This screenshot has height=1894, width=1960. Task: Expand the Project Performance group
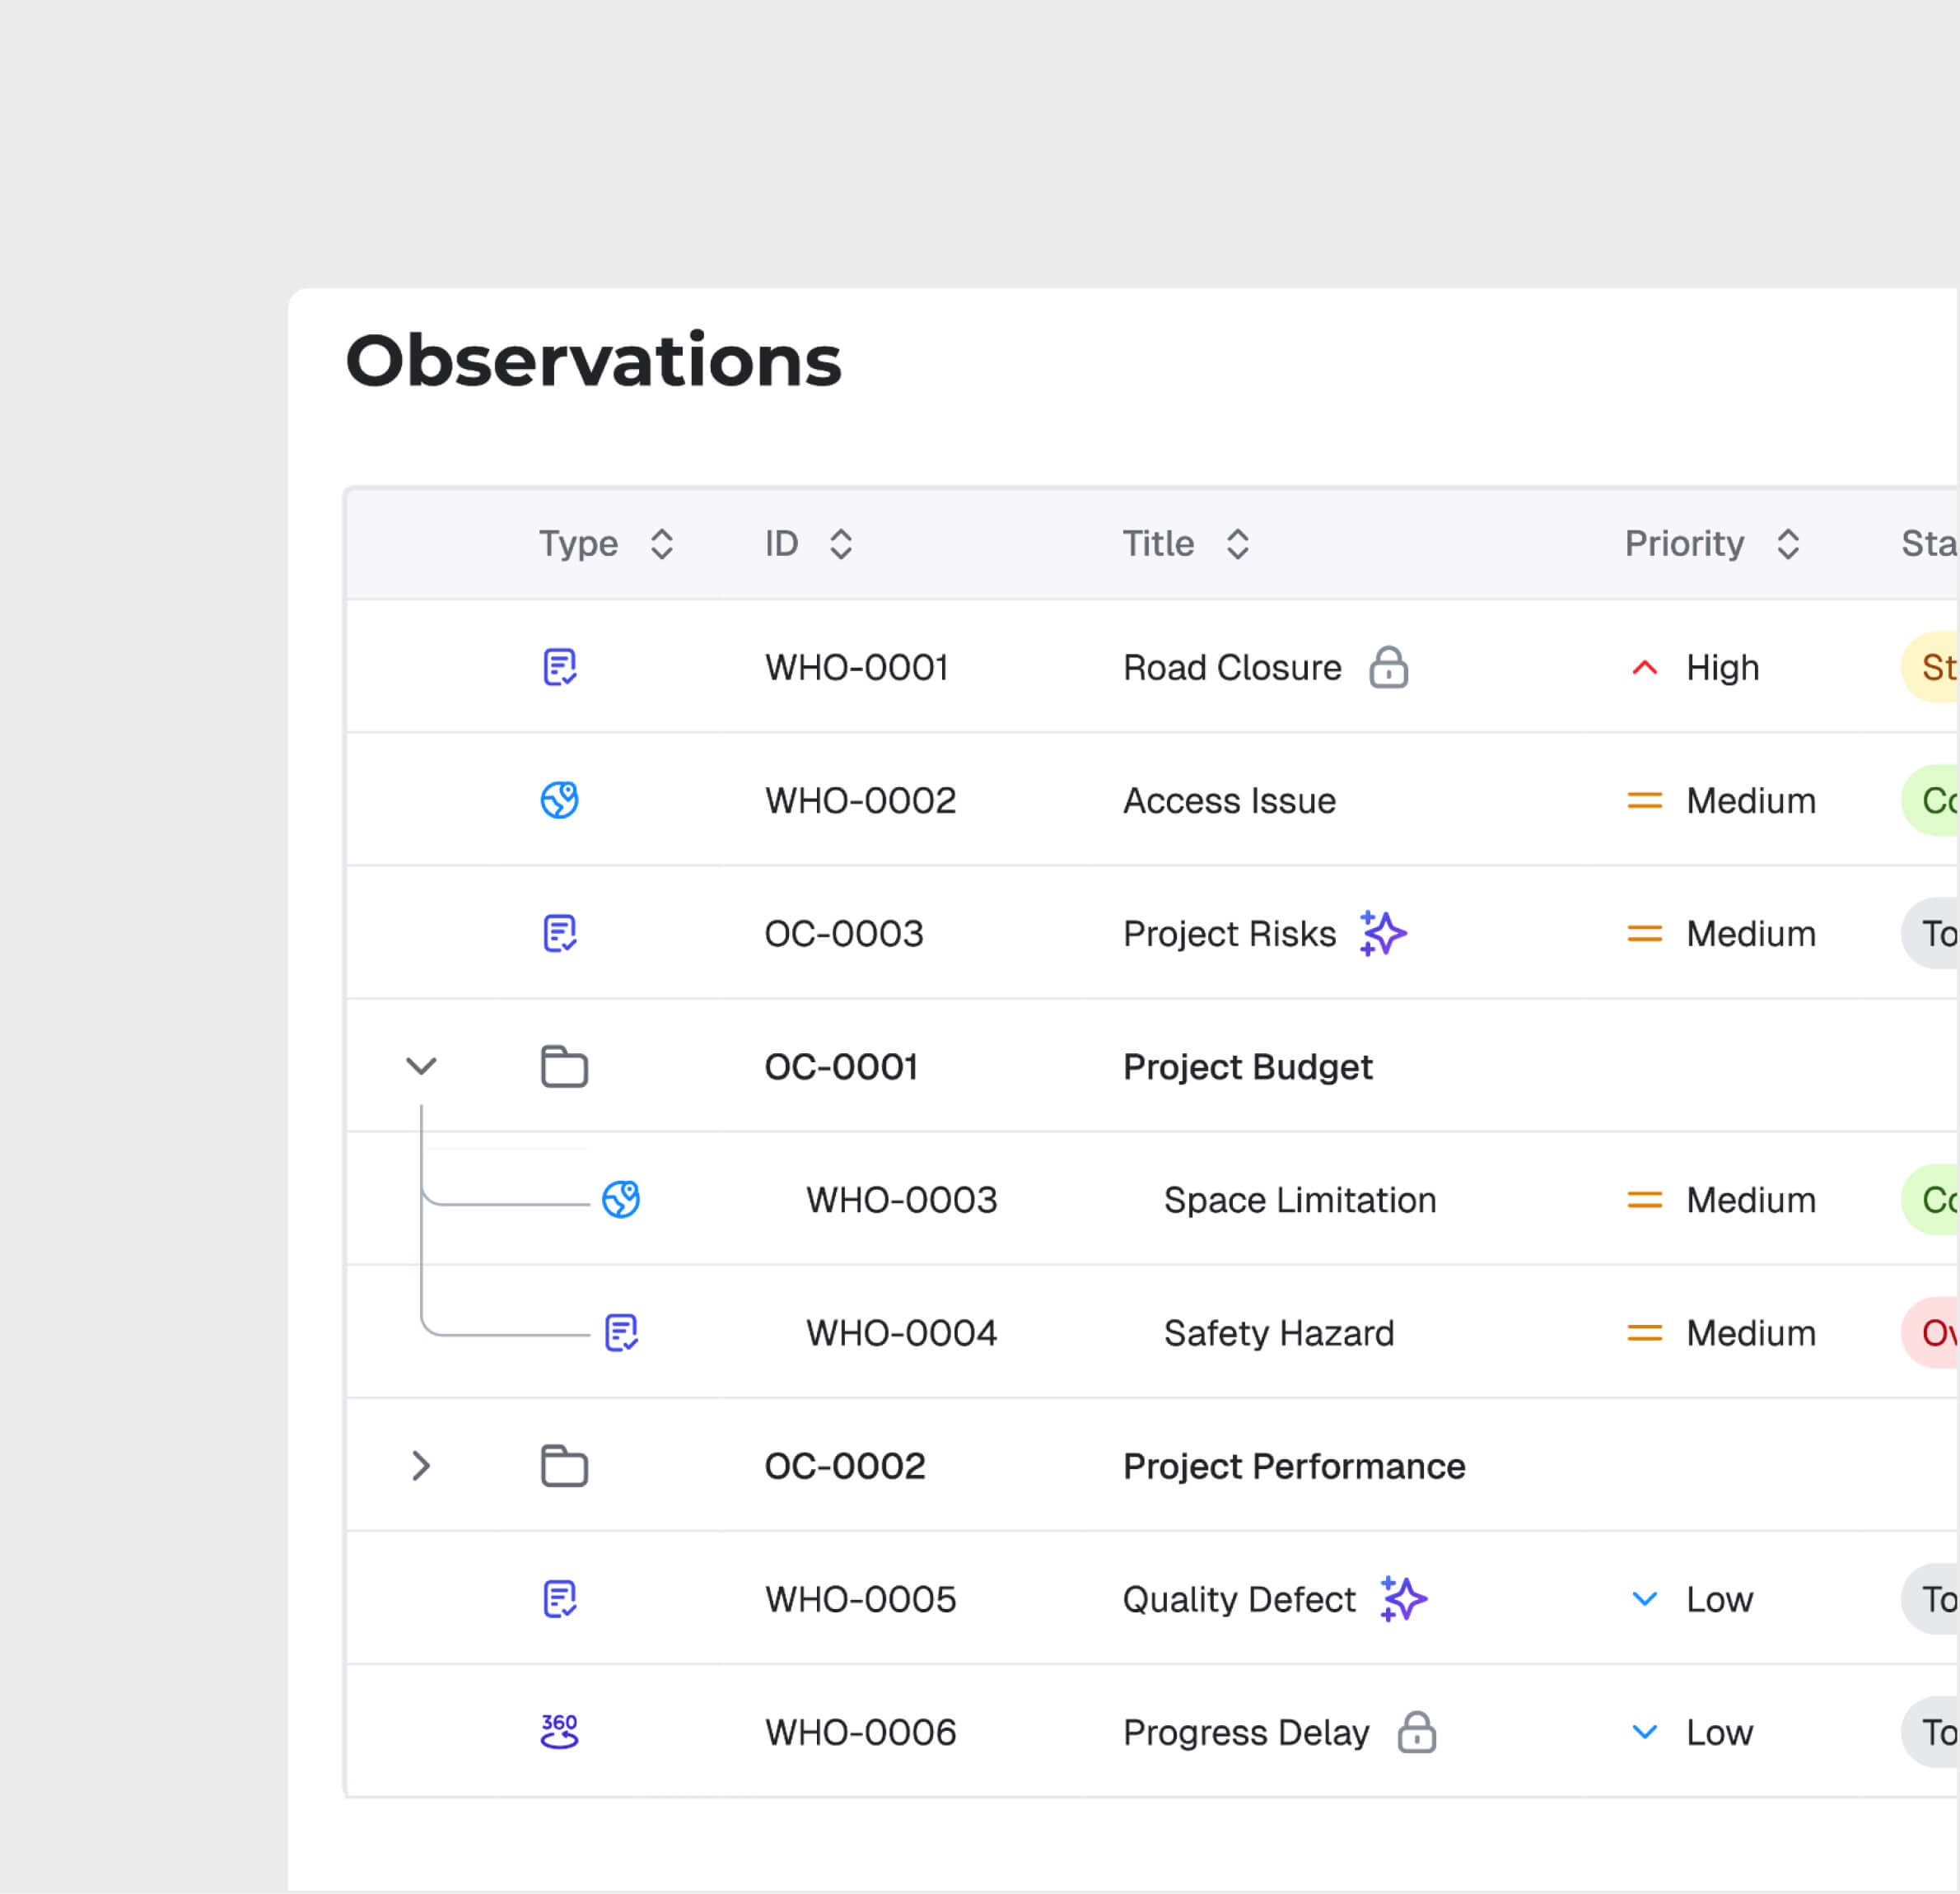pos(421,1466)
